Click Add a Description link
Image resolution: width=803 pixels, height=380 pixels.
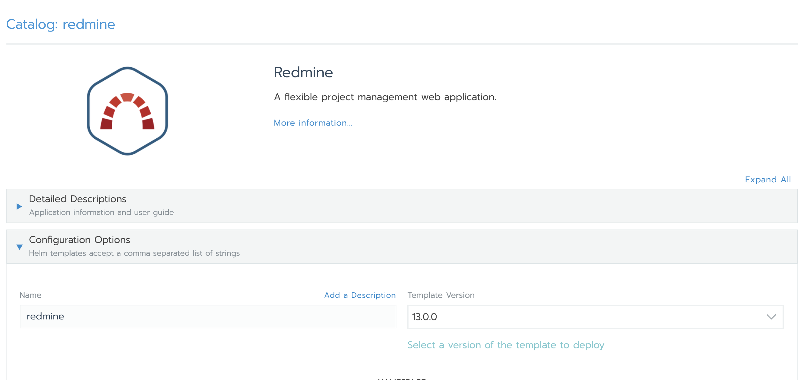(x=360, y=295)
